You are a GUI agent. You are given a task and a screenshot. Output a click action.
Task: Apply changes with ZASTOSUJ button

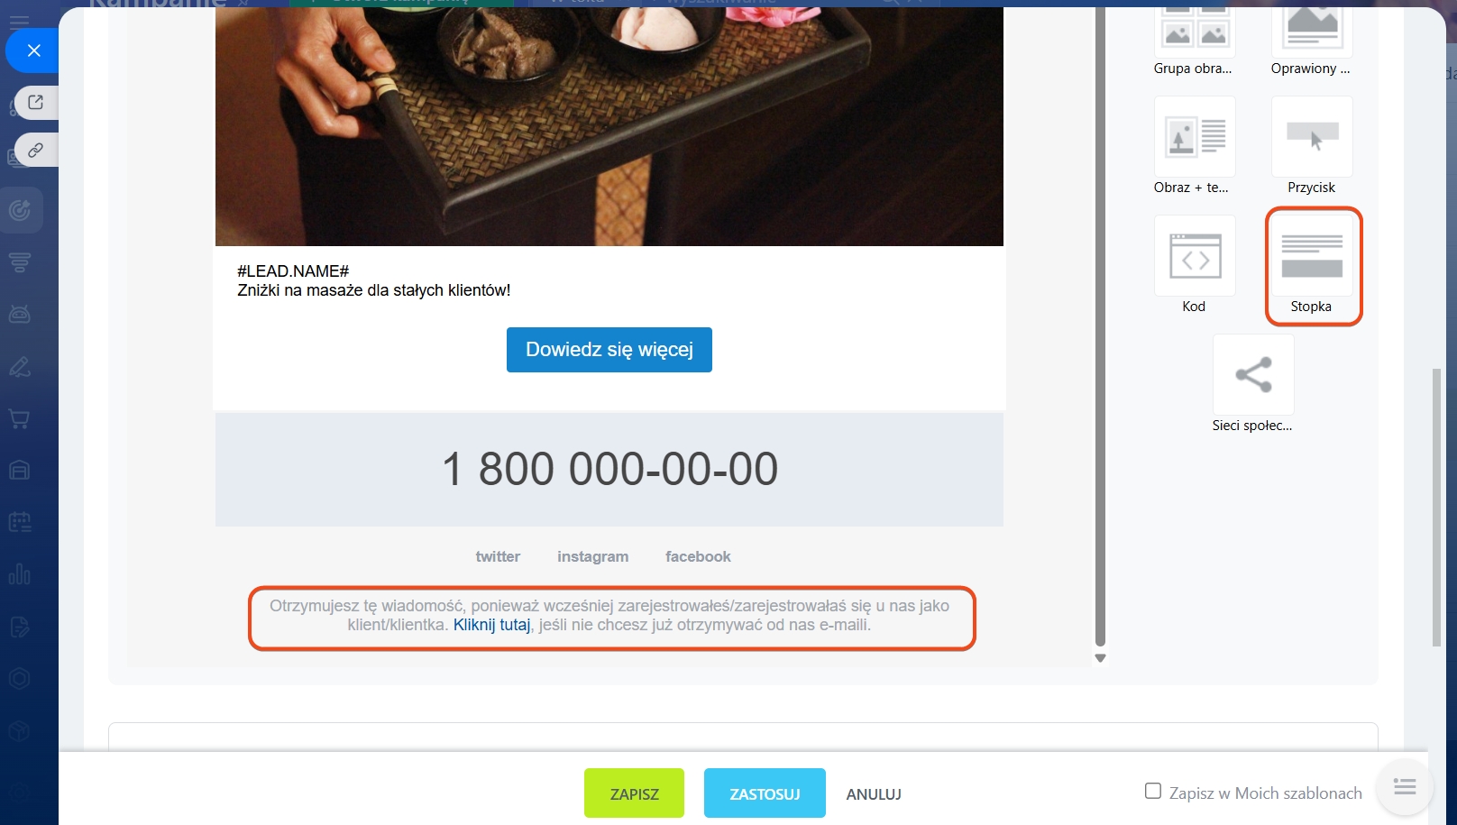pos(765,793)
